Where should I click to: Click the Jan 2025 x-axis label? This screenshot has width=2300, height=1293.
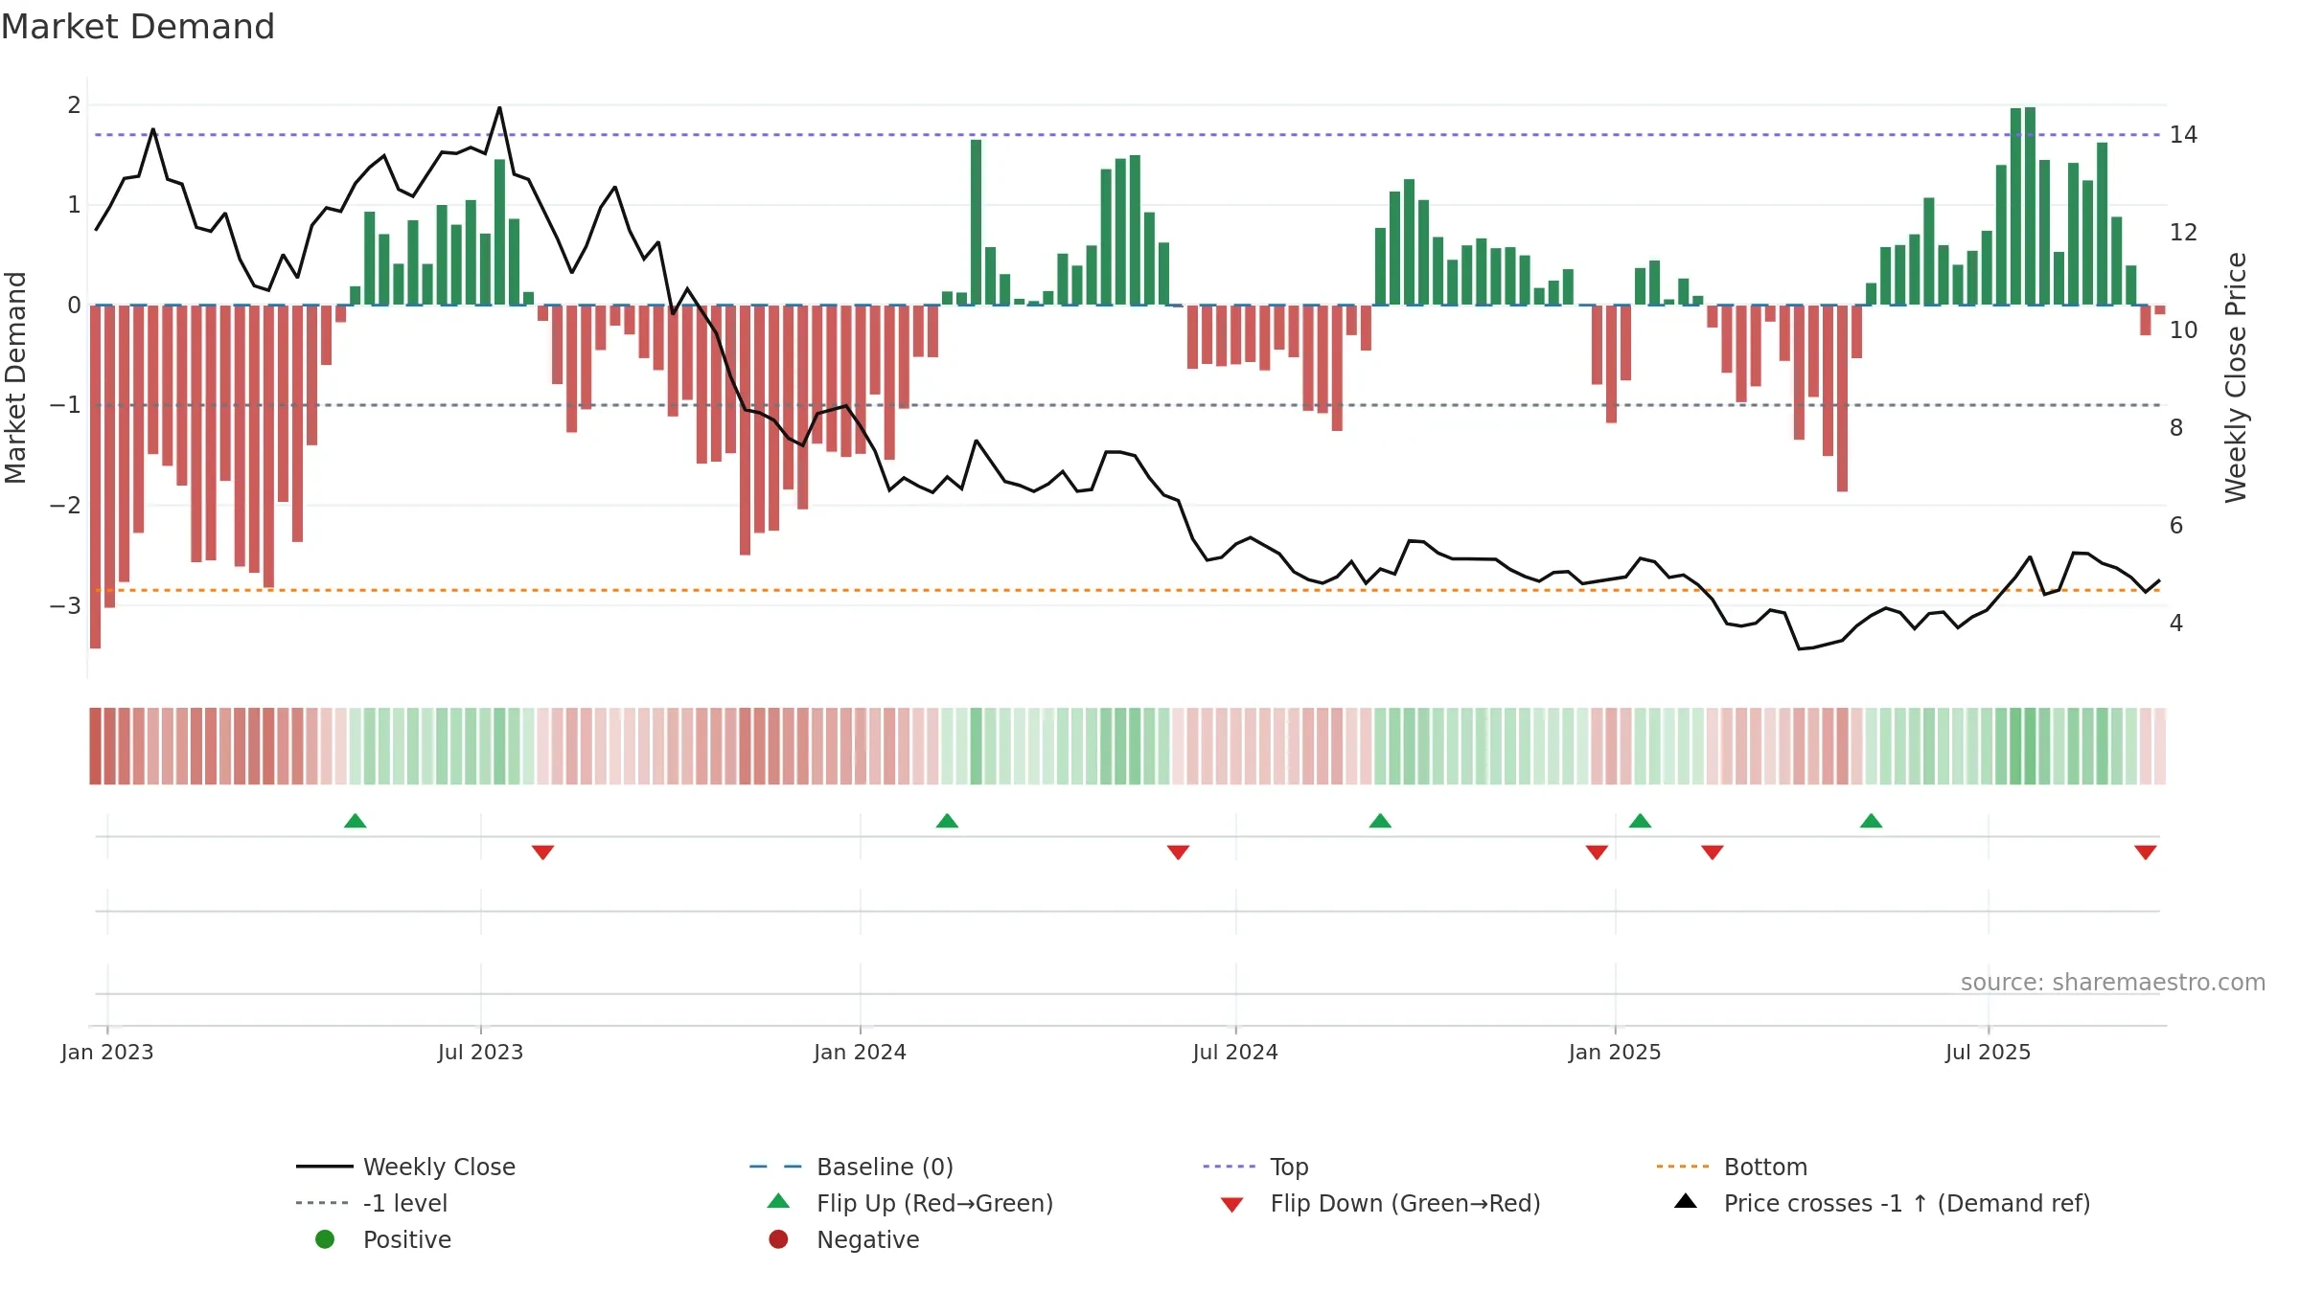pos(1615,1052)
